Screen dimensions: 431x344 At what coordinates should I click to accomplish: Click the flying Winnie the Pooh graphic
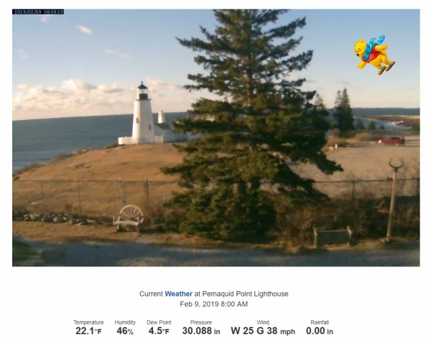coord(374,55)
